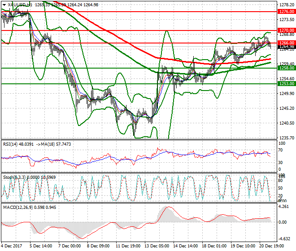Click the 1240.50 price axis label

(287, 123)
